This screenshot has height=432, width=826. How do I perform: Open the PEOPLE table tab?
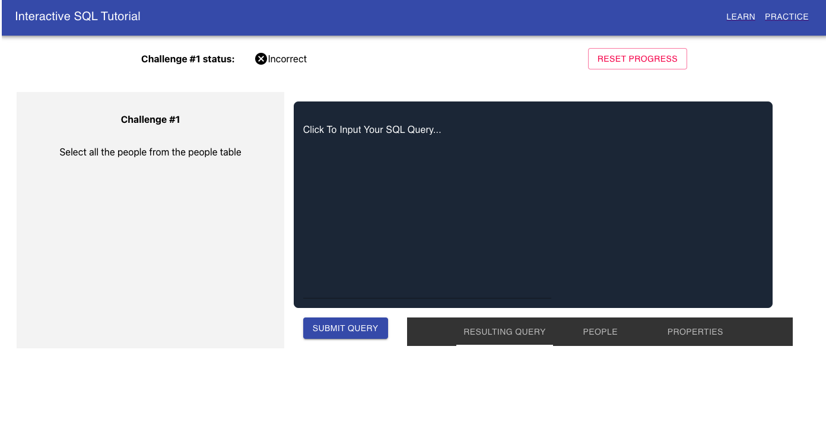[x=600, y=332]
